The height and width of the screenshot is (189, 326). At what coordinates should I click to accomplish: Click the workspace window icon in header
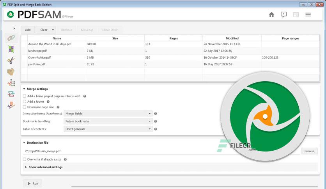(296, 14)
